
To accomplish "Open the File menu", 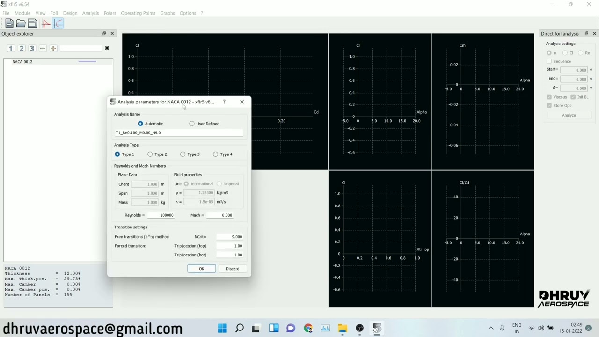I will (6, 13).
